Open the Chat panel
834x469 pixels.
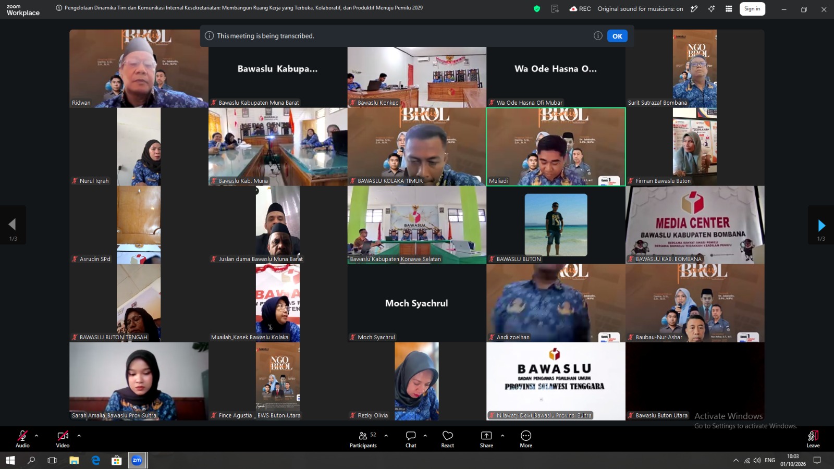(x=411, y=439)
